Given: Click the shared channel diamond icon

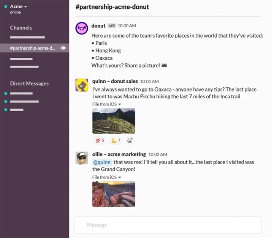Looking at the screenshot, I should click(63, 48).
